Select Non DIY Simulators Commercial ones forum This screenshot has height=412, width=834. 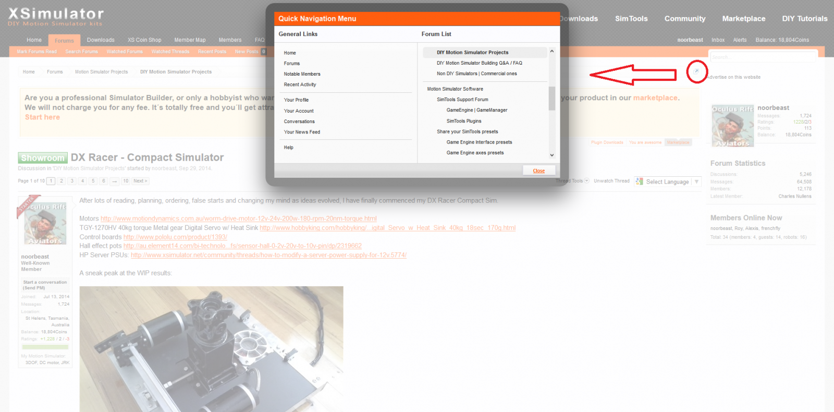coord(476,74)
